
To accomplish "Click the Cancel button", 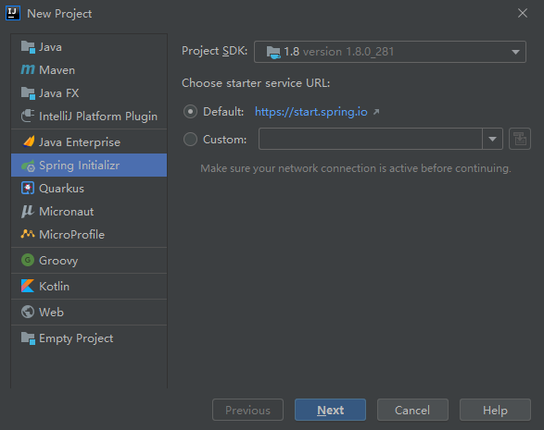I will [x=412, y=410].
